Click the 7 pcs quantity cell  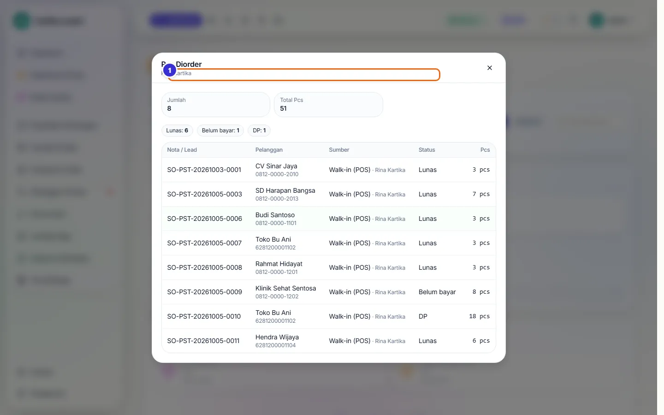tap(481, 194)
